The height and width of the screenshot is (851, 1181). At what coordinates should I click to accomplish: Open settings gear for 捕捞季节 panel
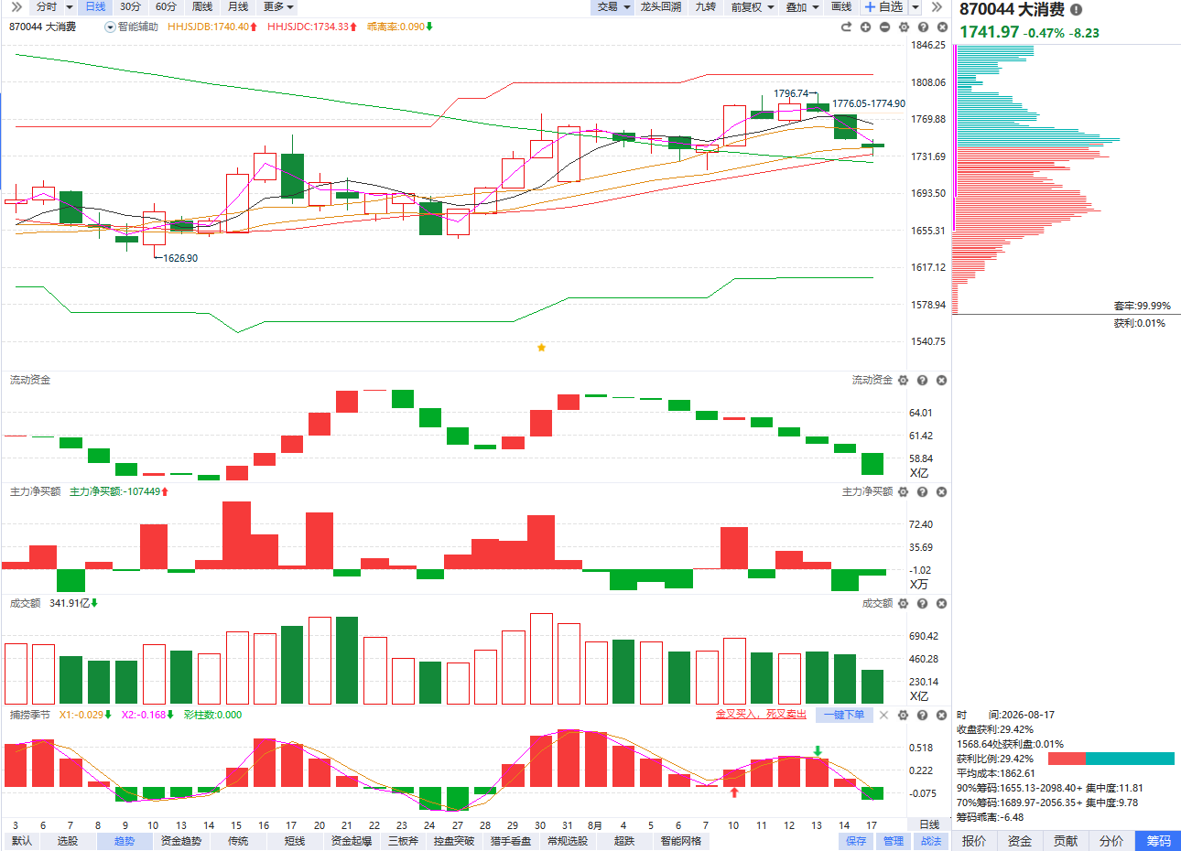pos(904,715)
